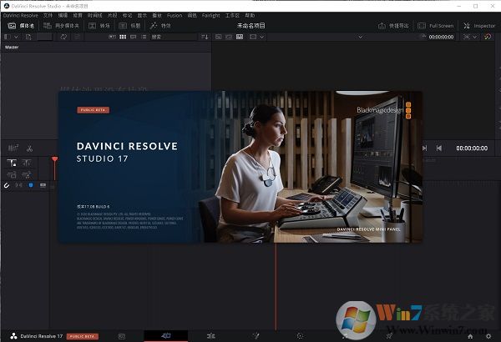Open the Fairlight menu

pyautogui.click(x=210, y=15)
